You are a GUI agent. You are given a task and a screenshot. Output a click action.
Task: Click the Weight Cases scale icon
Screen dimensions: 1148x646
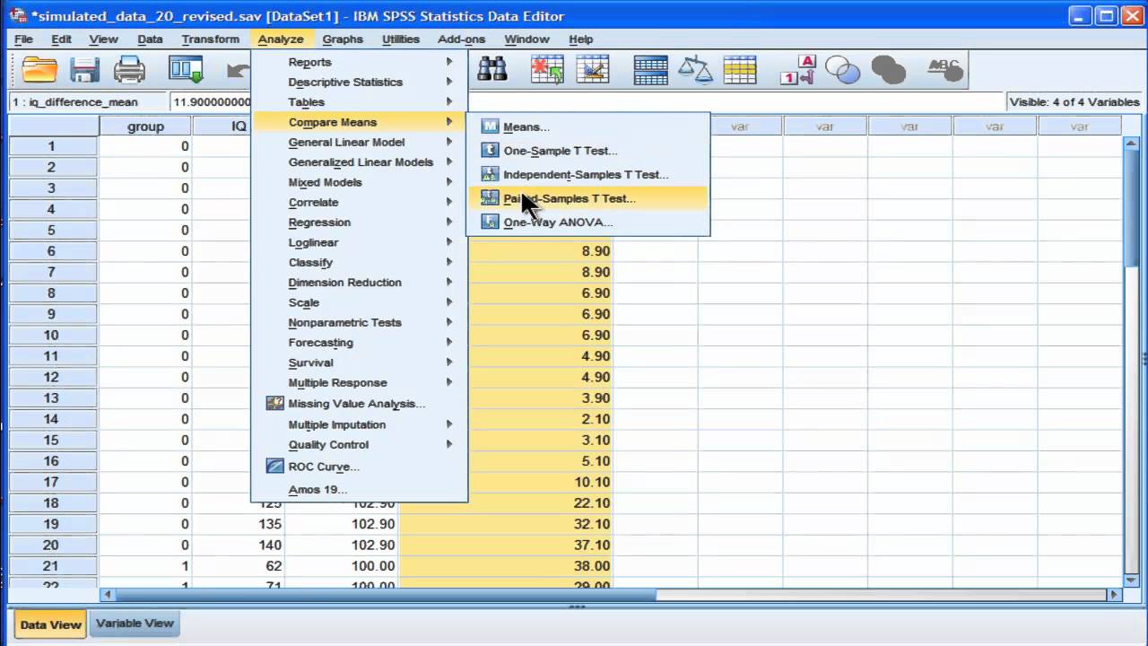[x=695, y=69]
